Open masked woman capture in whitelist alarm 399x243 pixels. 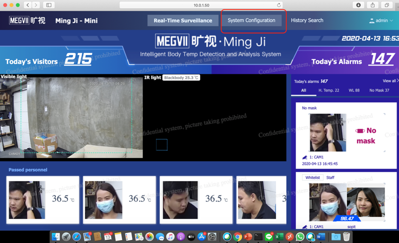pyautogui.click(x=328, y=202)
